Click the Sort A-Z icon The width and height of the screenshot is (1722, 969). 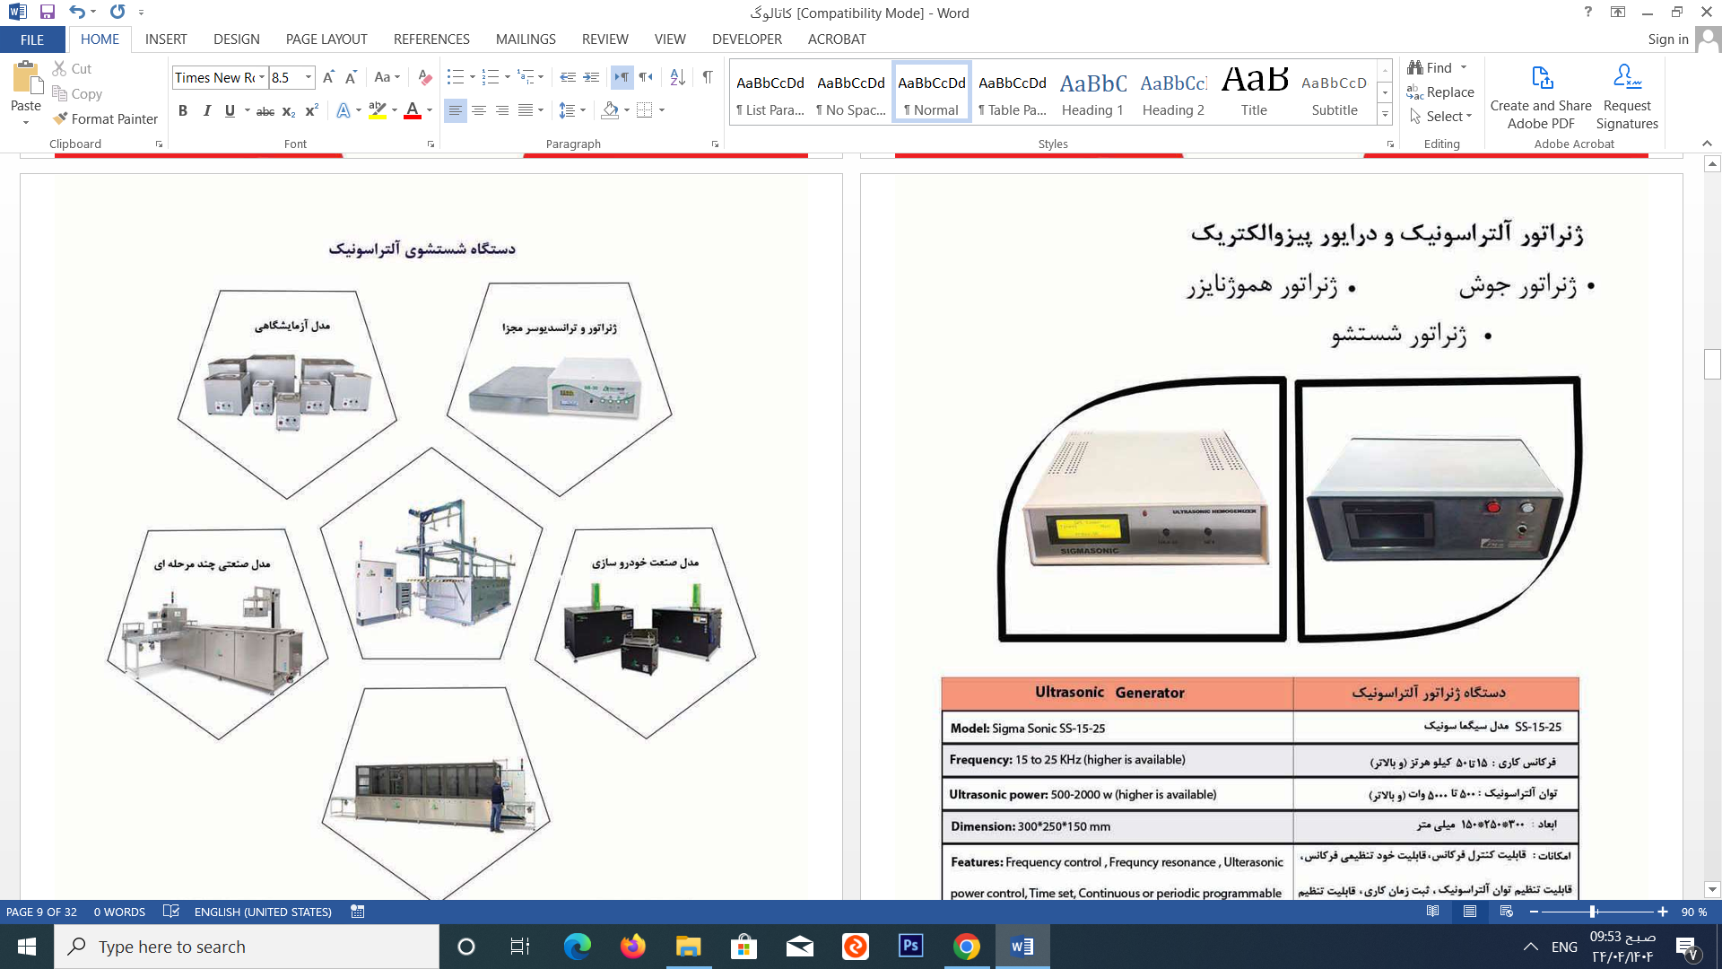(x=678, y=77)
